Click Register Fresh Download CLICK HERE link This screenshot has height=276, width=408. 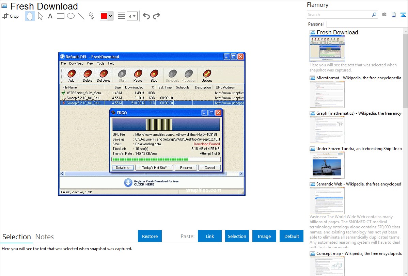[152, 183]
